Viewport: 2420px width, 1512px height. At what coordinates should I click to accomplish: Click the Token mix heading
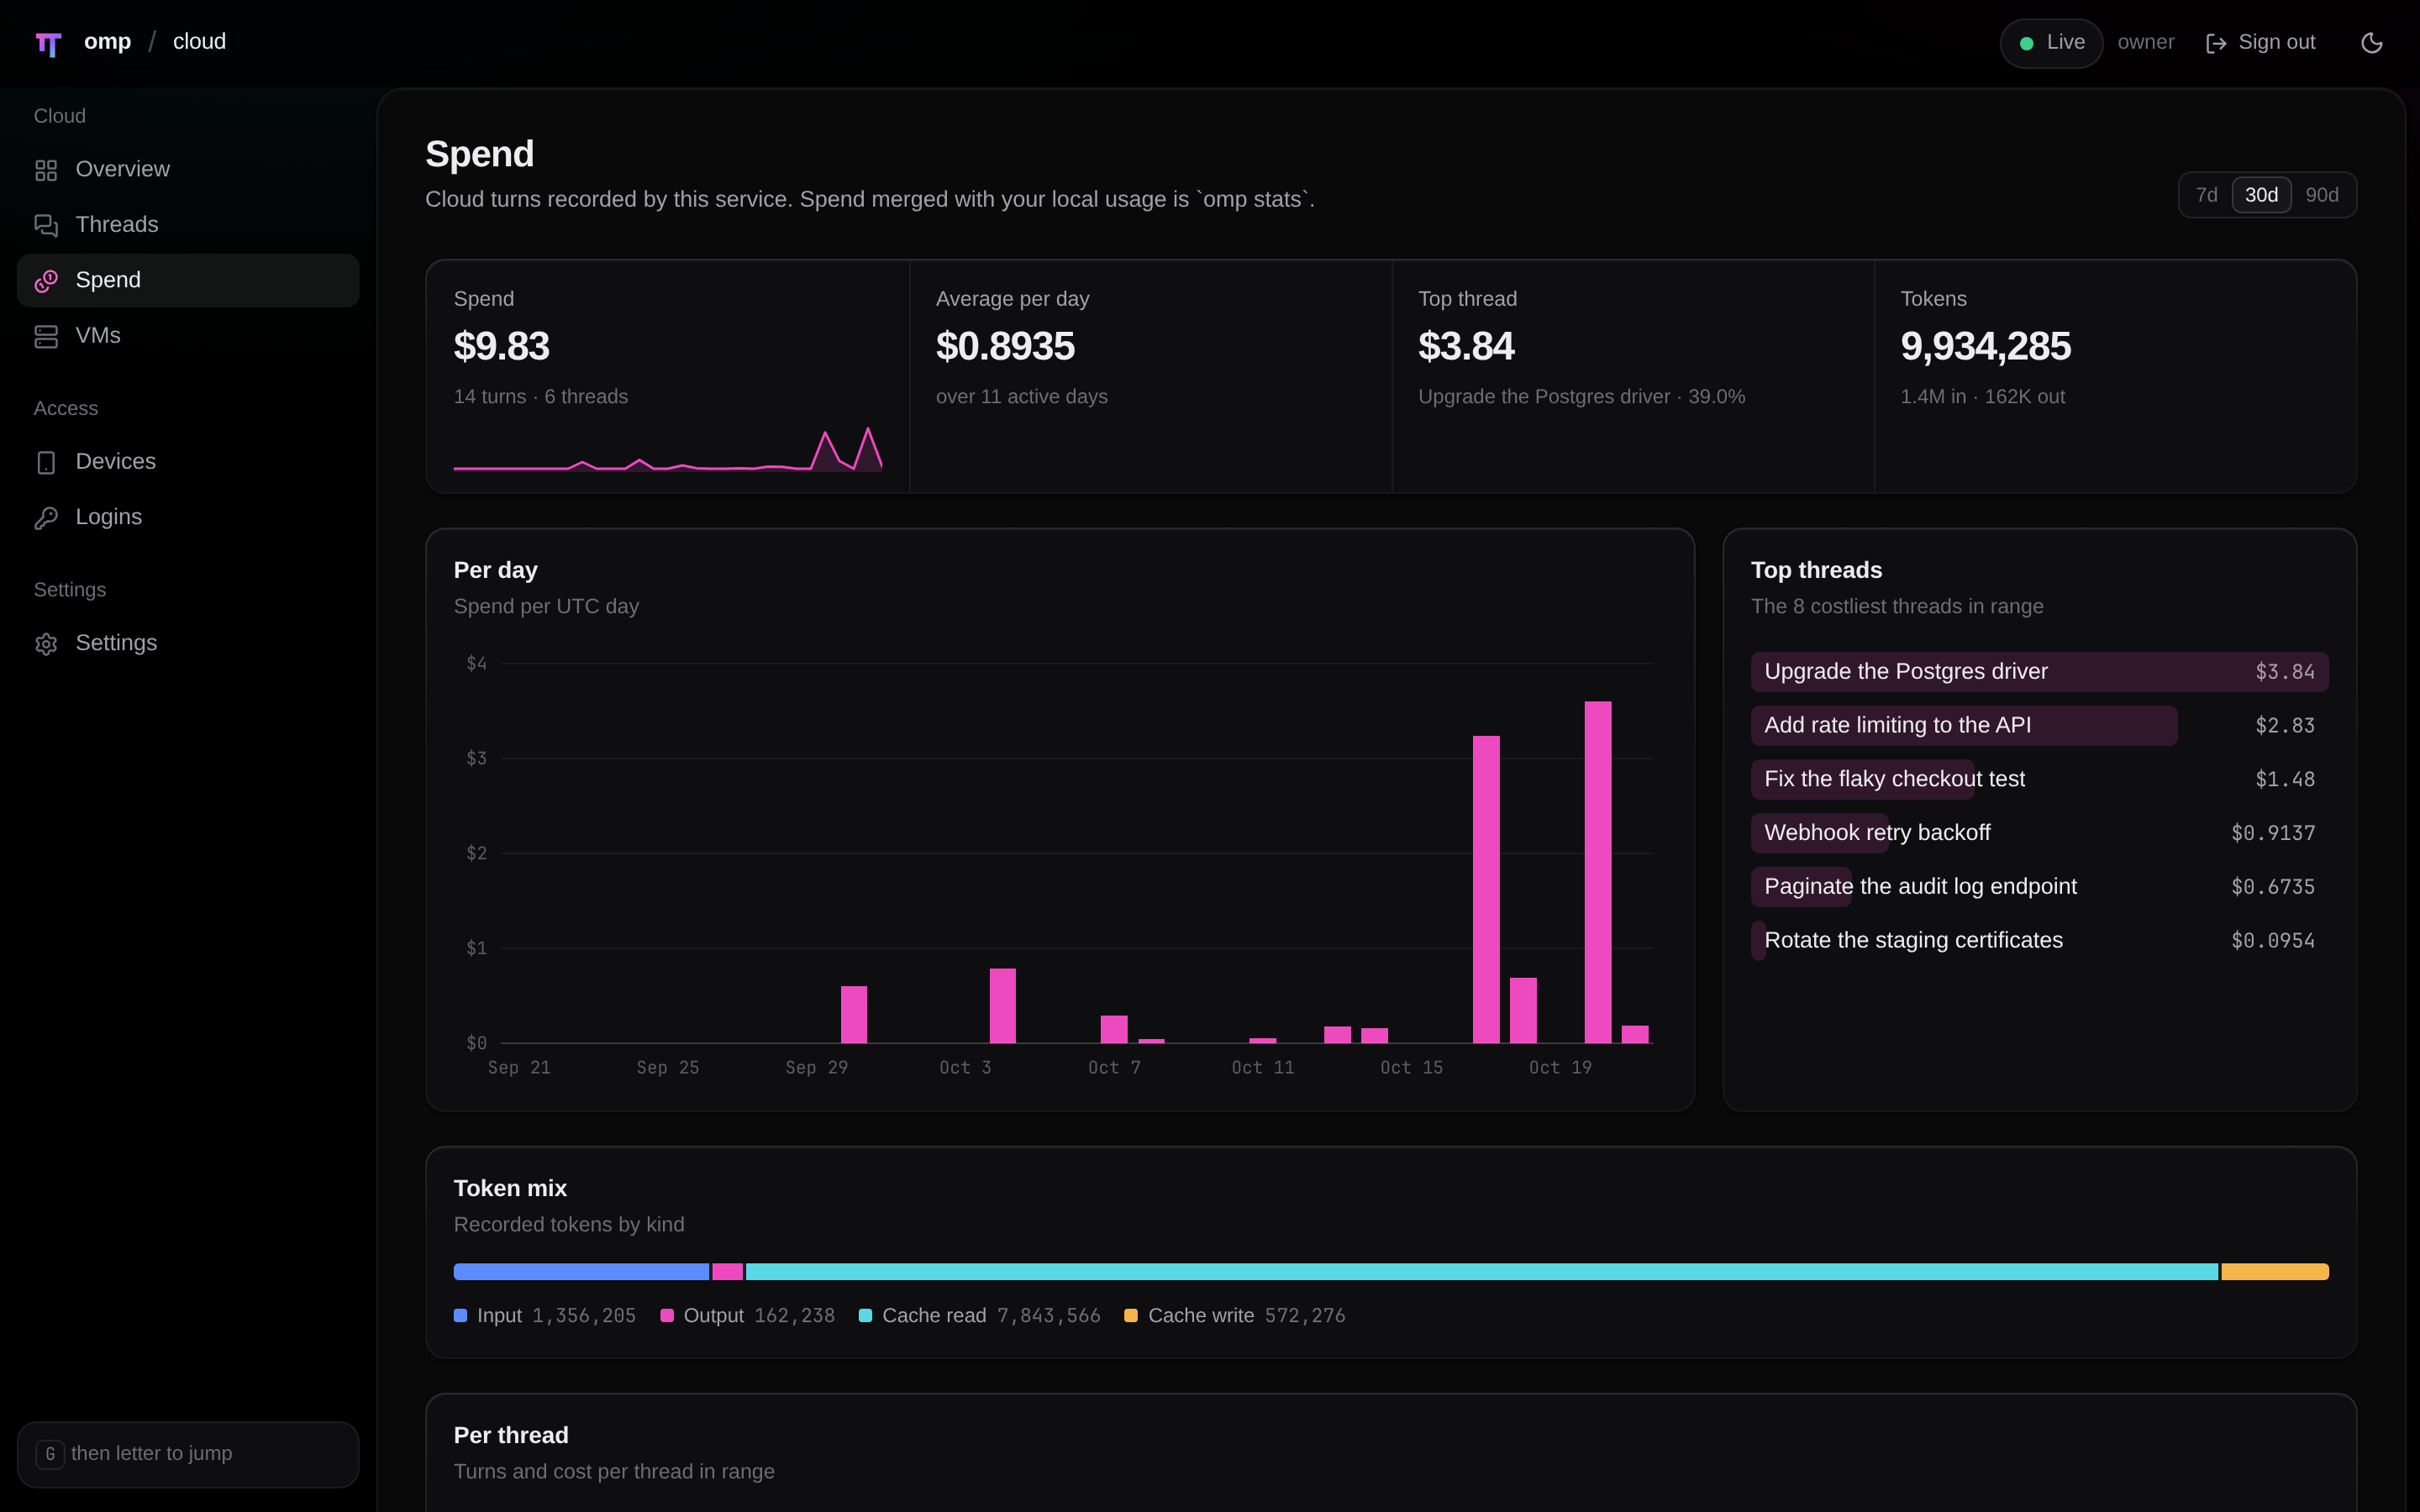(510, 1189)
